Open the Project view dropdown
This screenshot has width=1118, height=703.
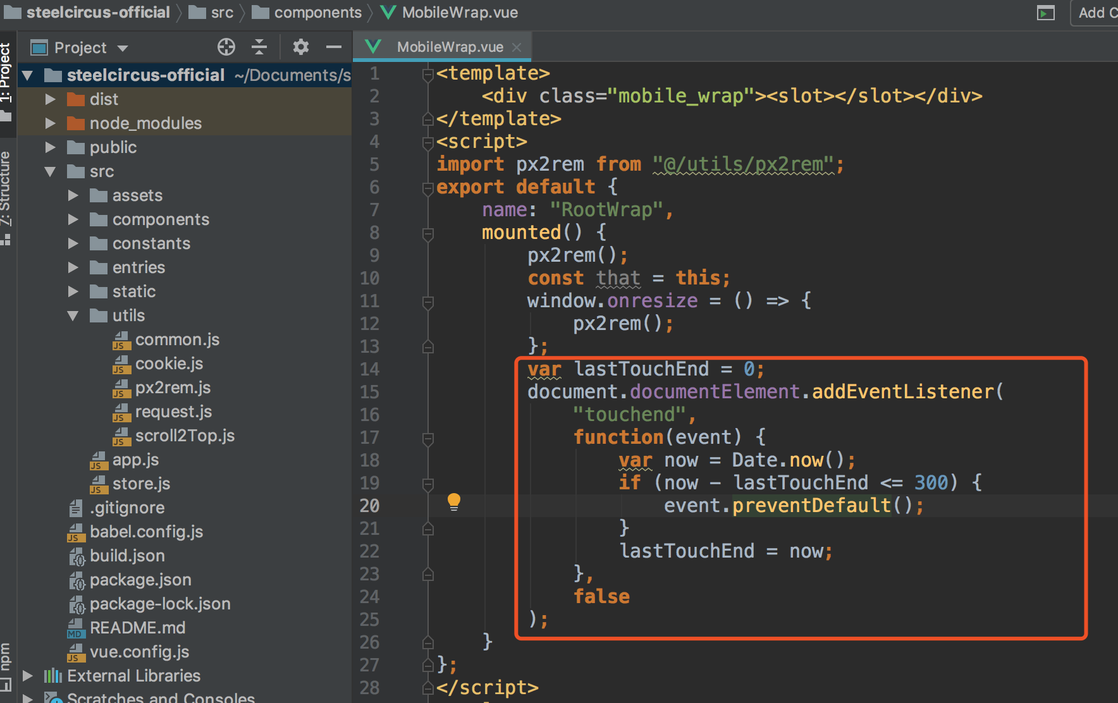123,48
